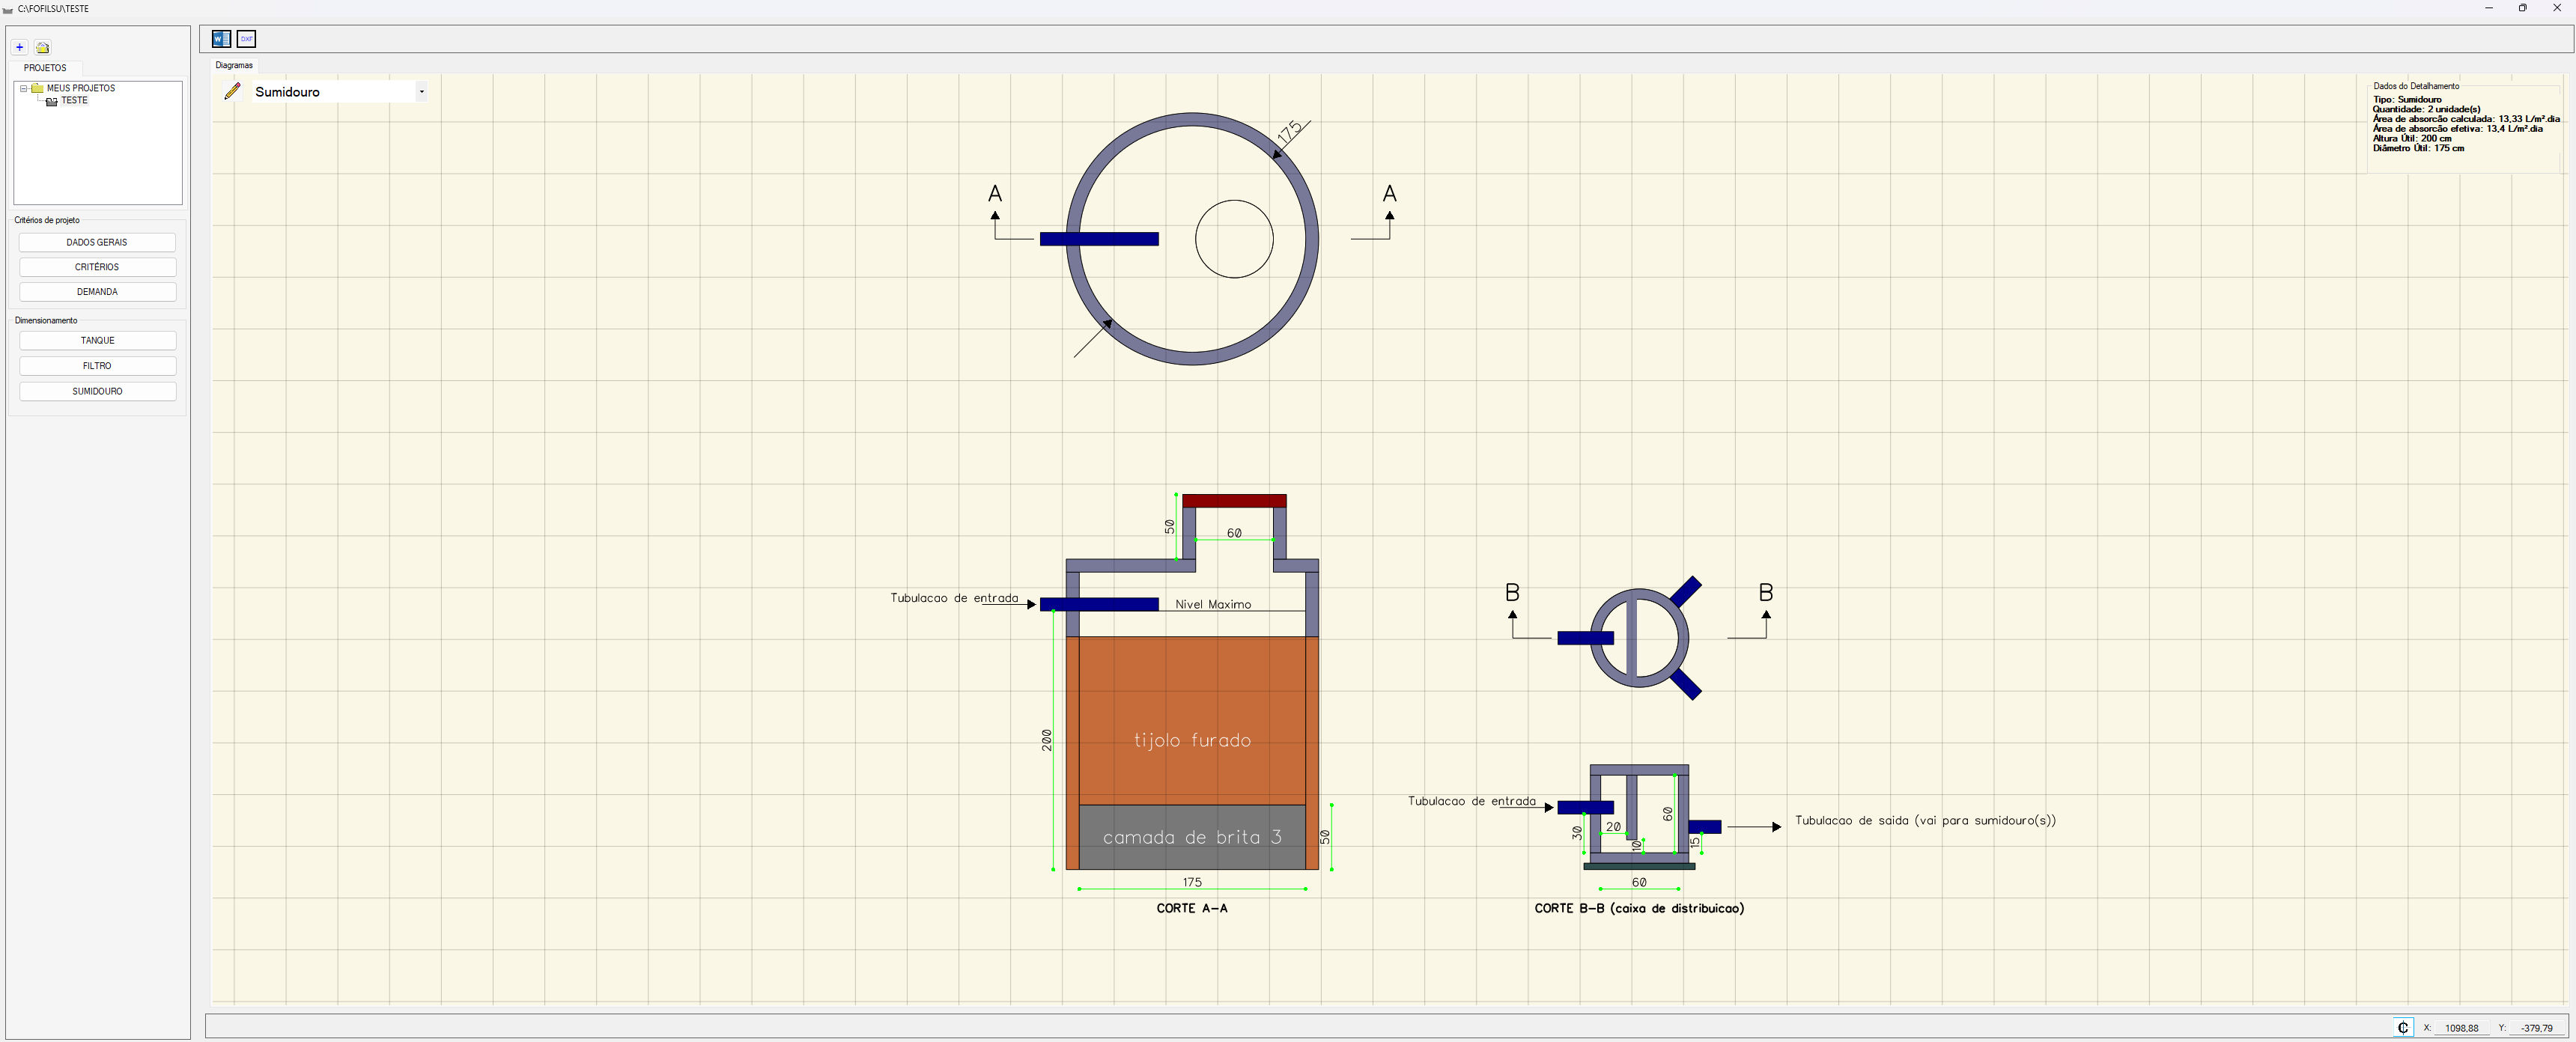Screen dimensions: 2576x1042
Task: Open the FILTRO sizing button
Action: (x=97, y=366)
